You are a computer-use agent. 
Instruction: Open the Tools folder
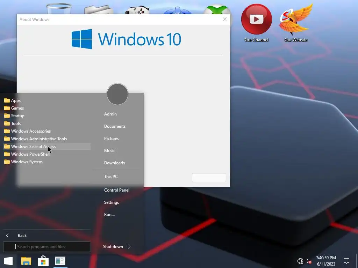click(47, 123)
